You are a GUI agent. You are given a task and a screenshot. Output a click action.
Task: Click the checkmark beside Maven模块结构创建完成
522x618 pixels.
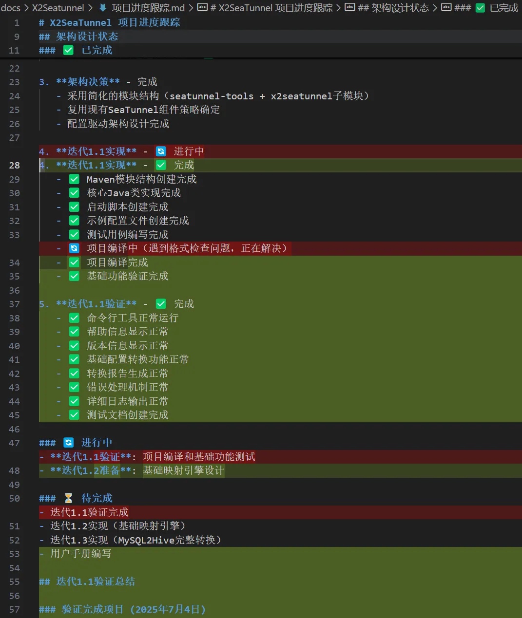pos(74,179)
